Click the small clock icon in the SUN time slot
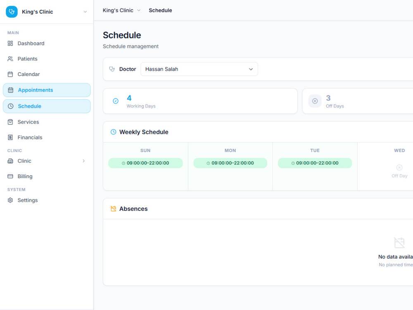413x310 pixels. click(x=123, y=163)
